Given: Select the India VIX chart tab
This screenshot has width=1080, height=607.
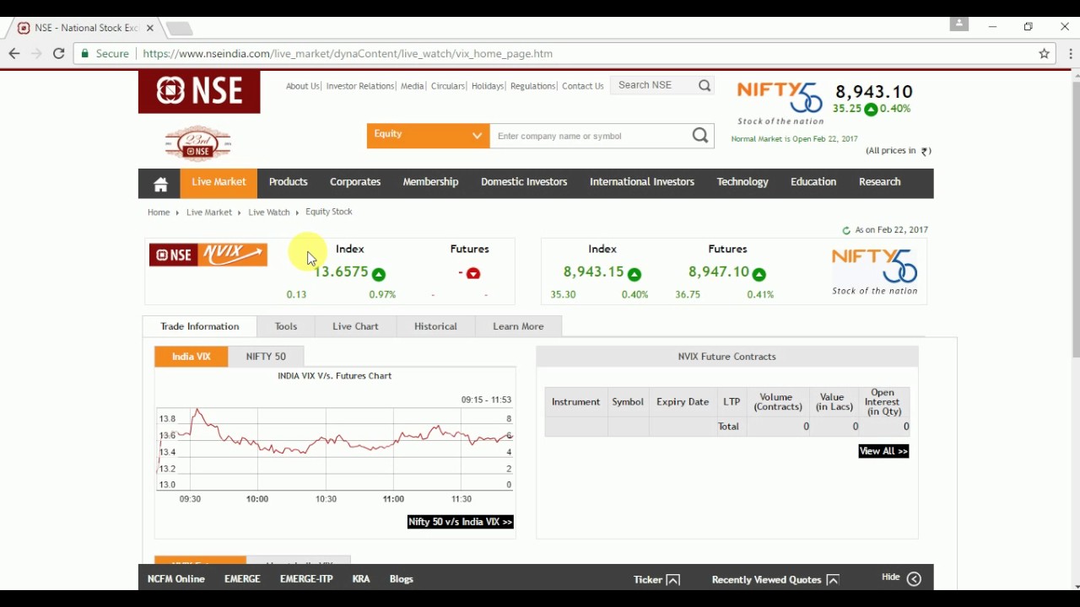Looking at the screenshot, I should pyautogui.click(x=192, y=357).
